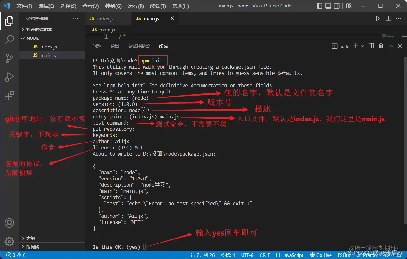Open the 运行(R) menu
Screen dimensions: 407x259
136,6
